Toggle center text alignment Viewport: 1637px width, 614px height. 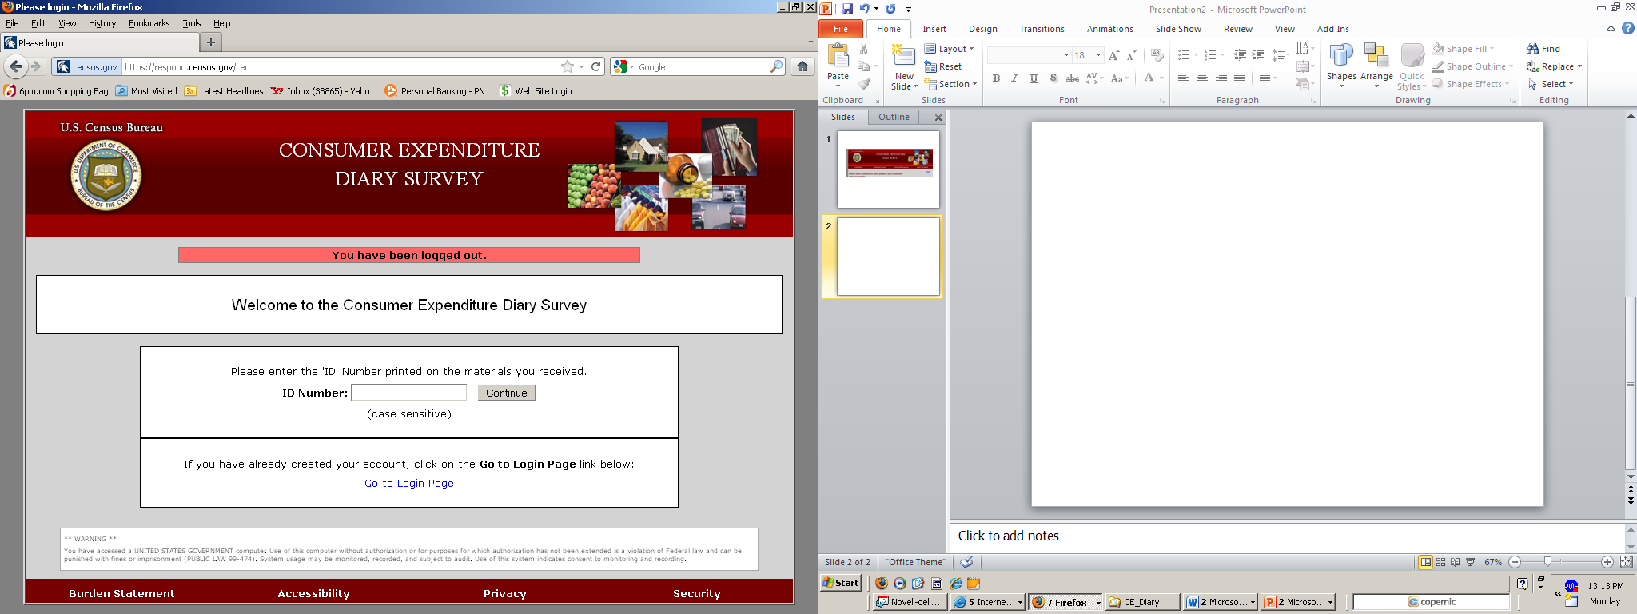point(1201,78)
